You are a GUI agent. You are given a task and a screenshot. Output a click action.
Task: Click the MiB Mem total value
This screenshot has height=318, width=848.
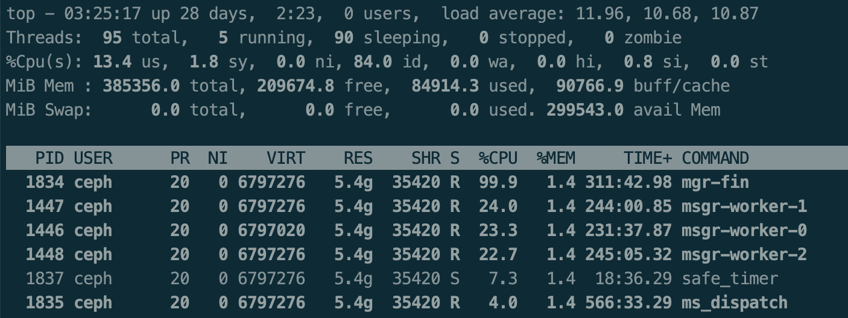pos(141,86)
